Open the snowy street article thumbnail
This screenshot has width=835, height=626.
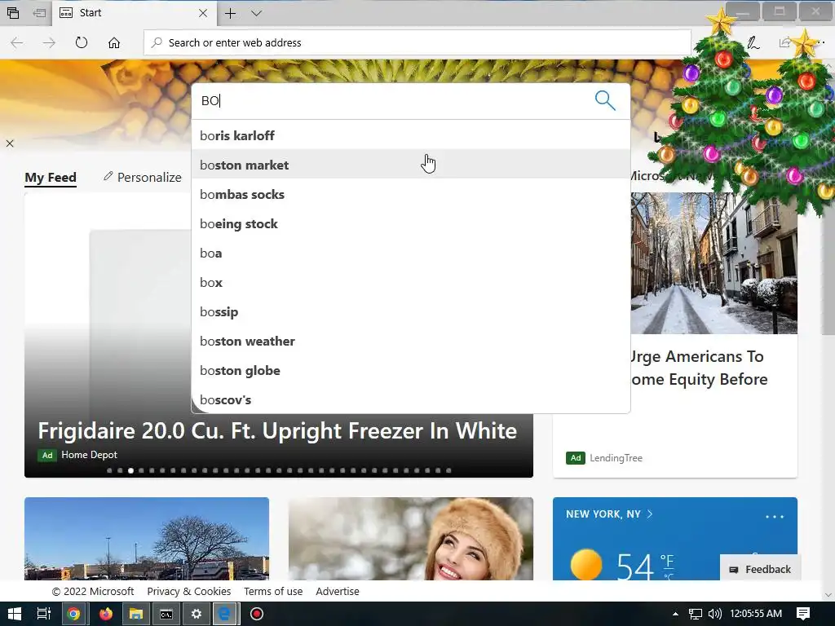click(714, 263)
